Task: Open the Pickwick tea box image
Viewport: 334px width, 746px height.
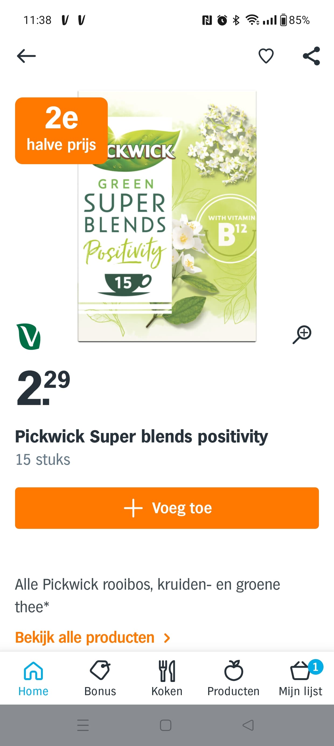Action: tap(167, 216)
